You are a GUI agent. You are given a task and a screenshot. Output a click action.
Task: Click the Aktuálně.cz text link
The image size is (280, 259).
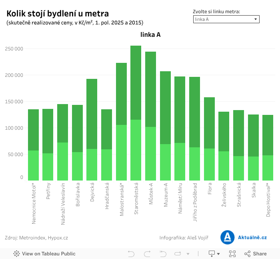pos(252,237)
